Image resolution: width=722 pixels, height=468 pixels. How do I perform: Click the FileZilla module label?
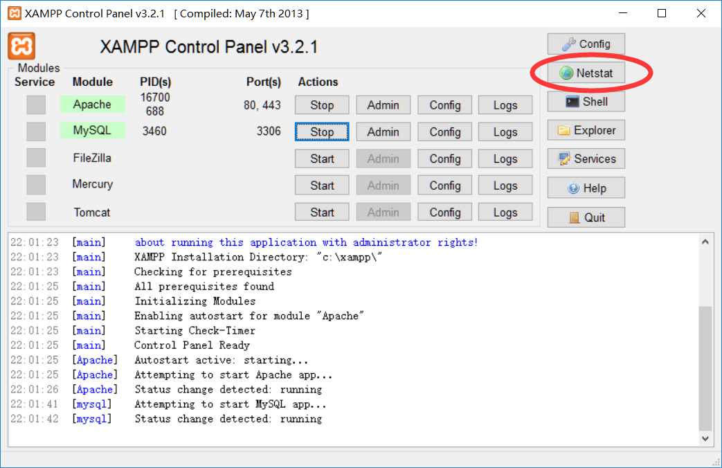pyautogui.click(x=92, y=158)
